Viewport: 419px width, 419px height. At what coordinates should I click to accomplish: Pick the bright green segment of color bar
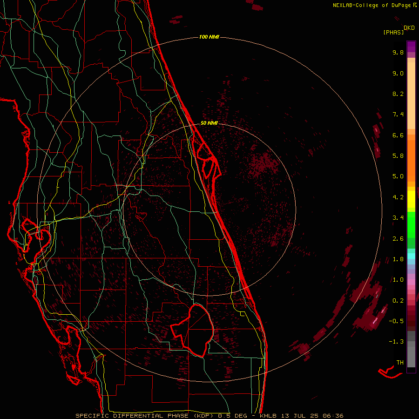(411, 224)
